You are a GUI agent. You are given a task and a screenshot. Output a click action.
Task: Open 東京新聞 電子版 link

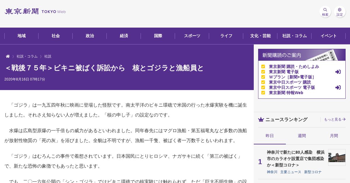[x=284, y=72]
